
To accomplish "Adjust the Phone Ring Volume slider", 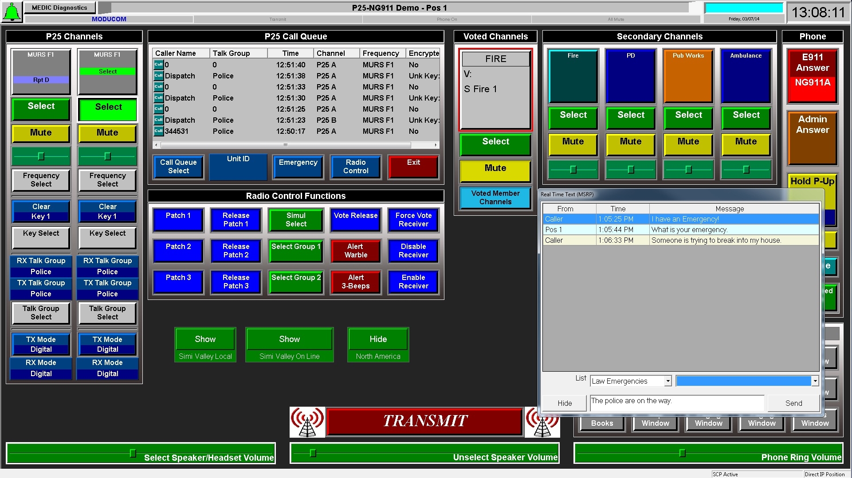I will 683,453.
